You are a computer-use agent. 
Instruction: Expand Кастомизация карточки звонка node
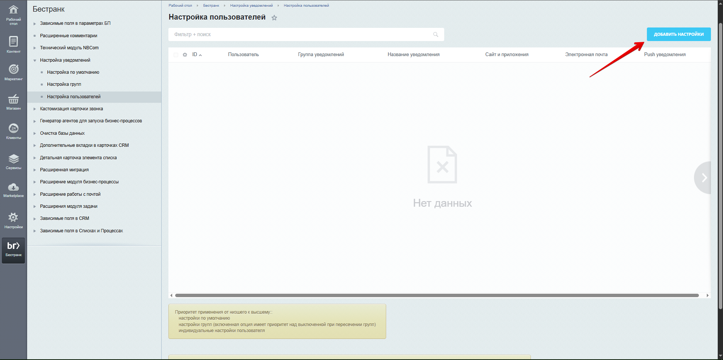pos(35,109)
